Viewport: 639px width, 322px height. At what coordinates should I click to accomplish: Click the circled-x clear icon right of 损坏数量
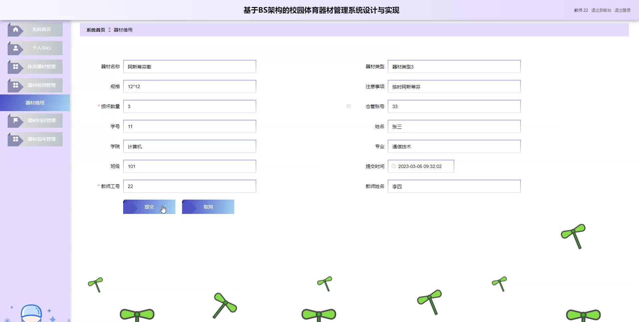click(x=349, y=106)
